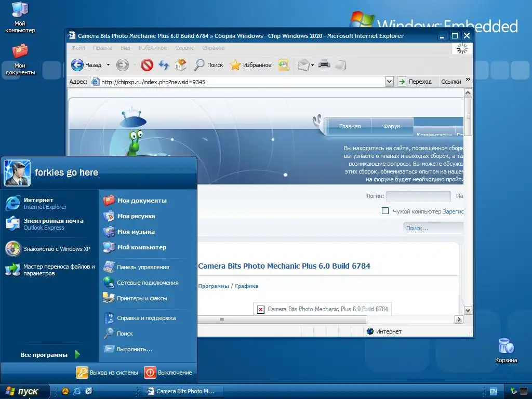532x399 pixels.
Task: Click the vertical scrollbar up arrow
Action: [x=468, y=92]
